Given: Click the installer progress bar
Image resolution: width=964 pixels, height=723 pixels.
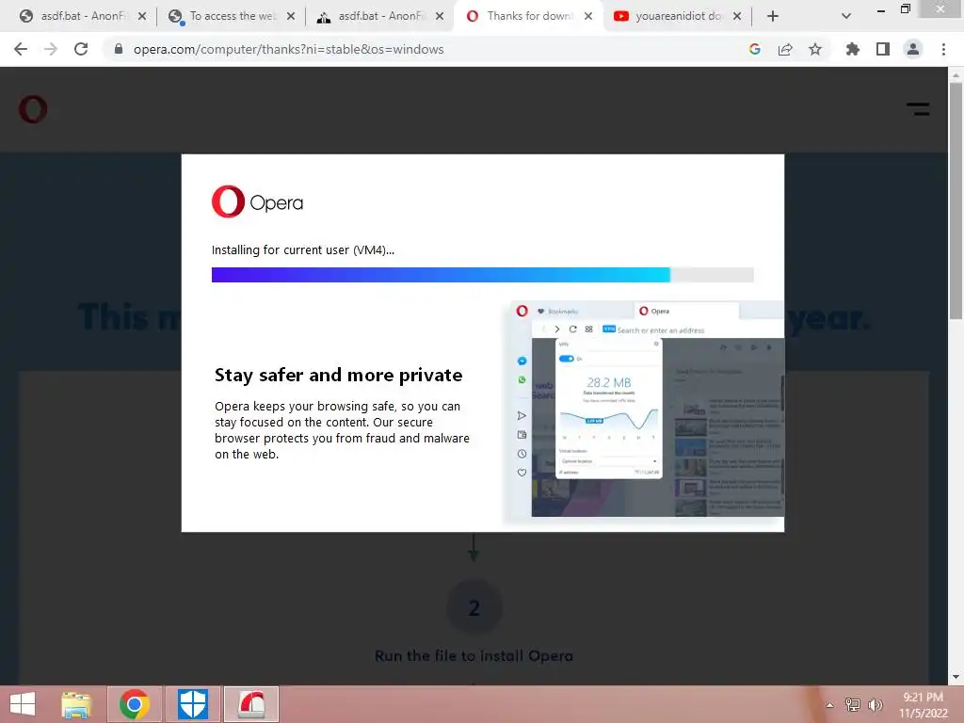Looking at the screenshot, I should pyautogui.click(x=483, y=275).
